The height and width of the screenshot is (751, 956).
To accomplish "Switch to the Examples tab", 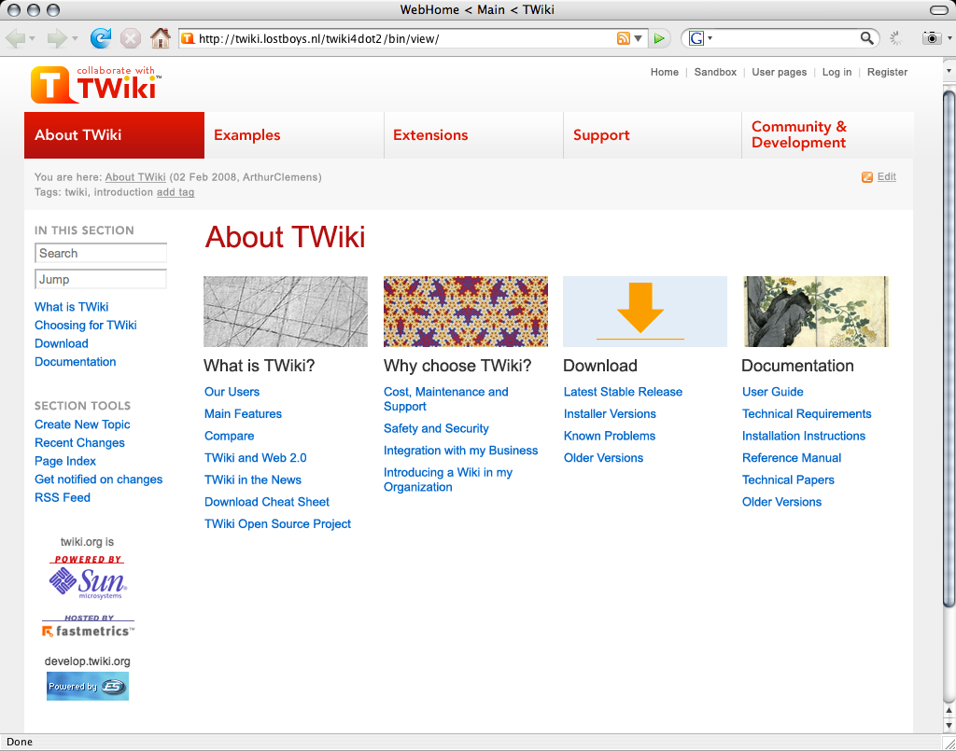I will point(247,135).
